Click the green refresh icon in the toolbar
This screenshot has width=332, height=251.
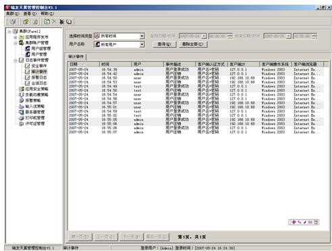(x=47, y=22)
